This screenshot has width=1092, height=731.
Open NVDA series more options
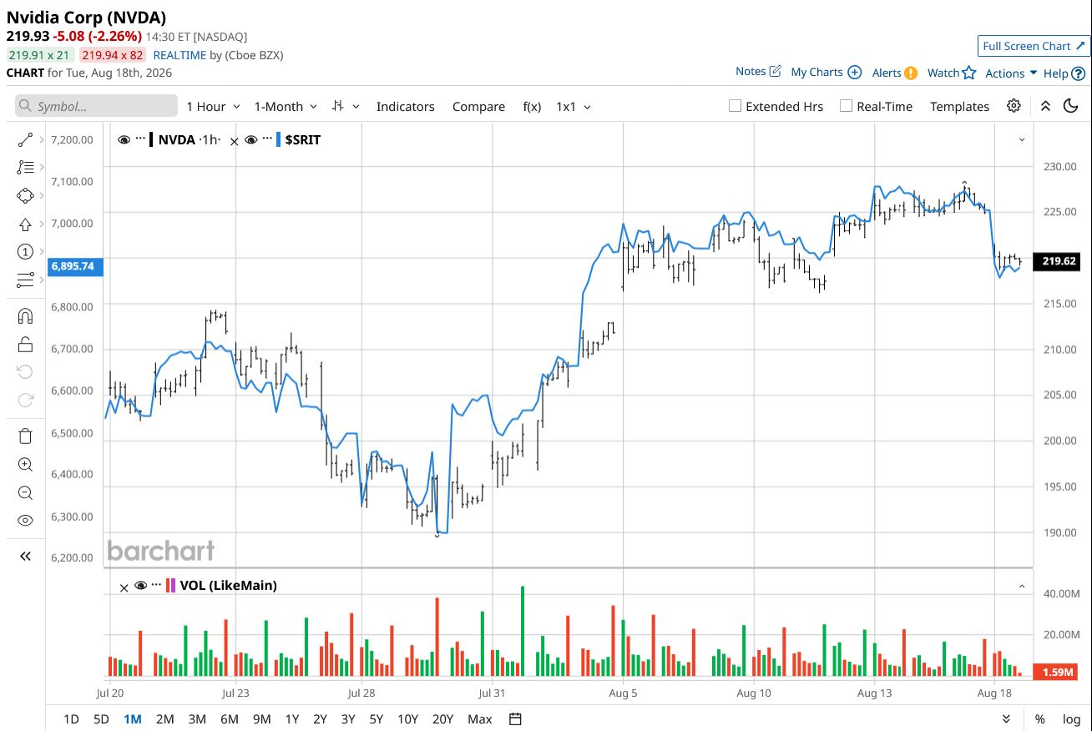pos(140,139)
